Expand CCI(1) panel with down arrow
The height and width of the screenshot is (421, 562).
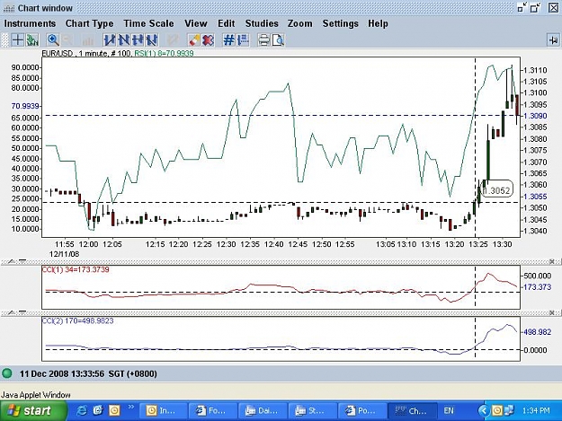tap(22, 261)
